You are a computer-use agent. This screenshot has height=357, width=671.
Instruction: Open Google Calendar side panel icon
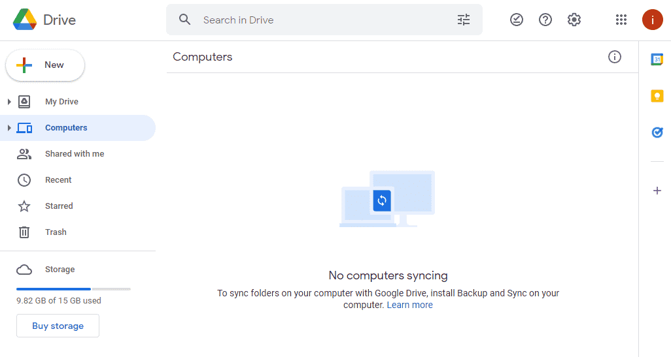click(657, 59)
